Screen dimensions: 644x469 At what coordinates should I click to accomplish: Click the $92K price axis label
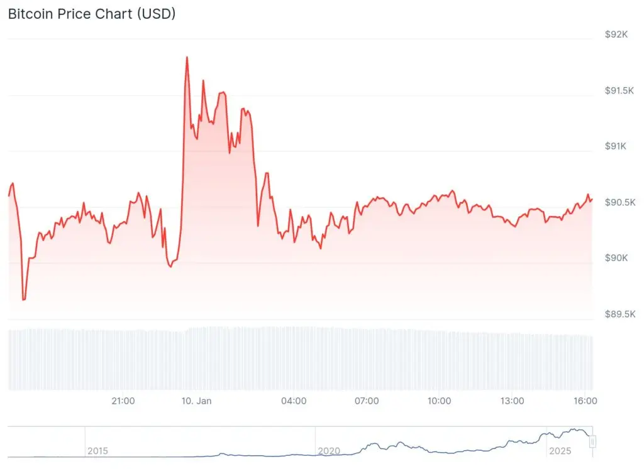(x=616, y=35)
